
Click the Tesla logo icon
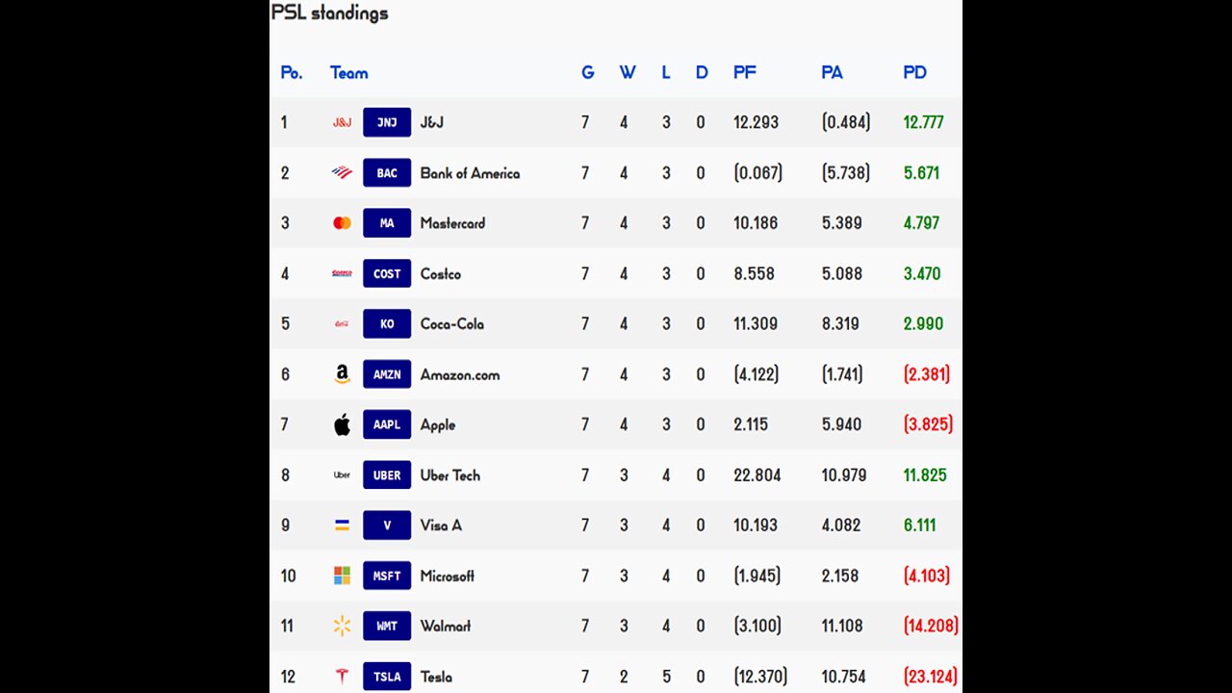(x=342, y=677)
